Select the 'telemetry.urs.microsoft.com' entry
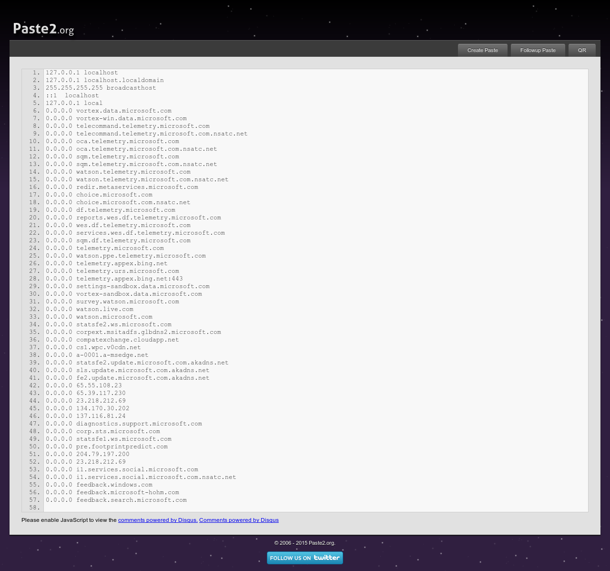Screen dimensions: 610x571 pyautogui.click(x=128, y=271)
